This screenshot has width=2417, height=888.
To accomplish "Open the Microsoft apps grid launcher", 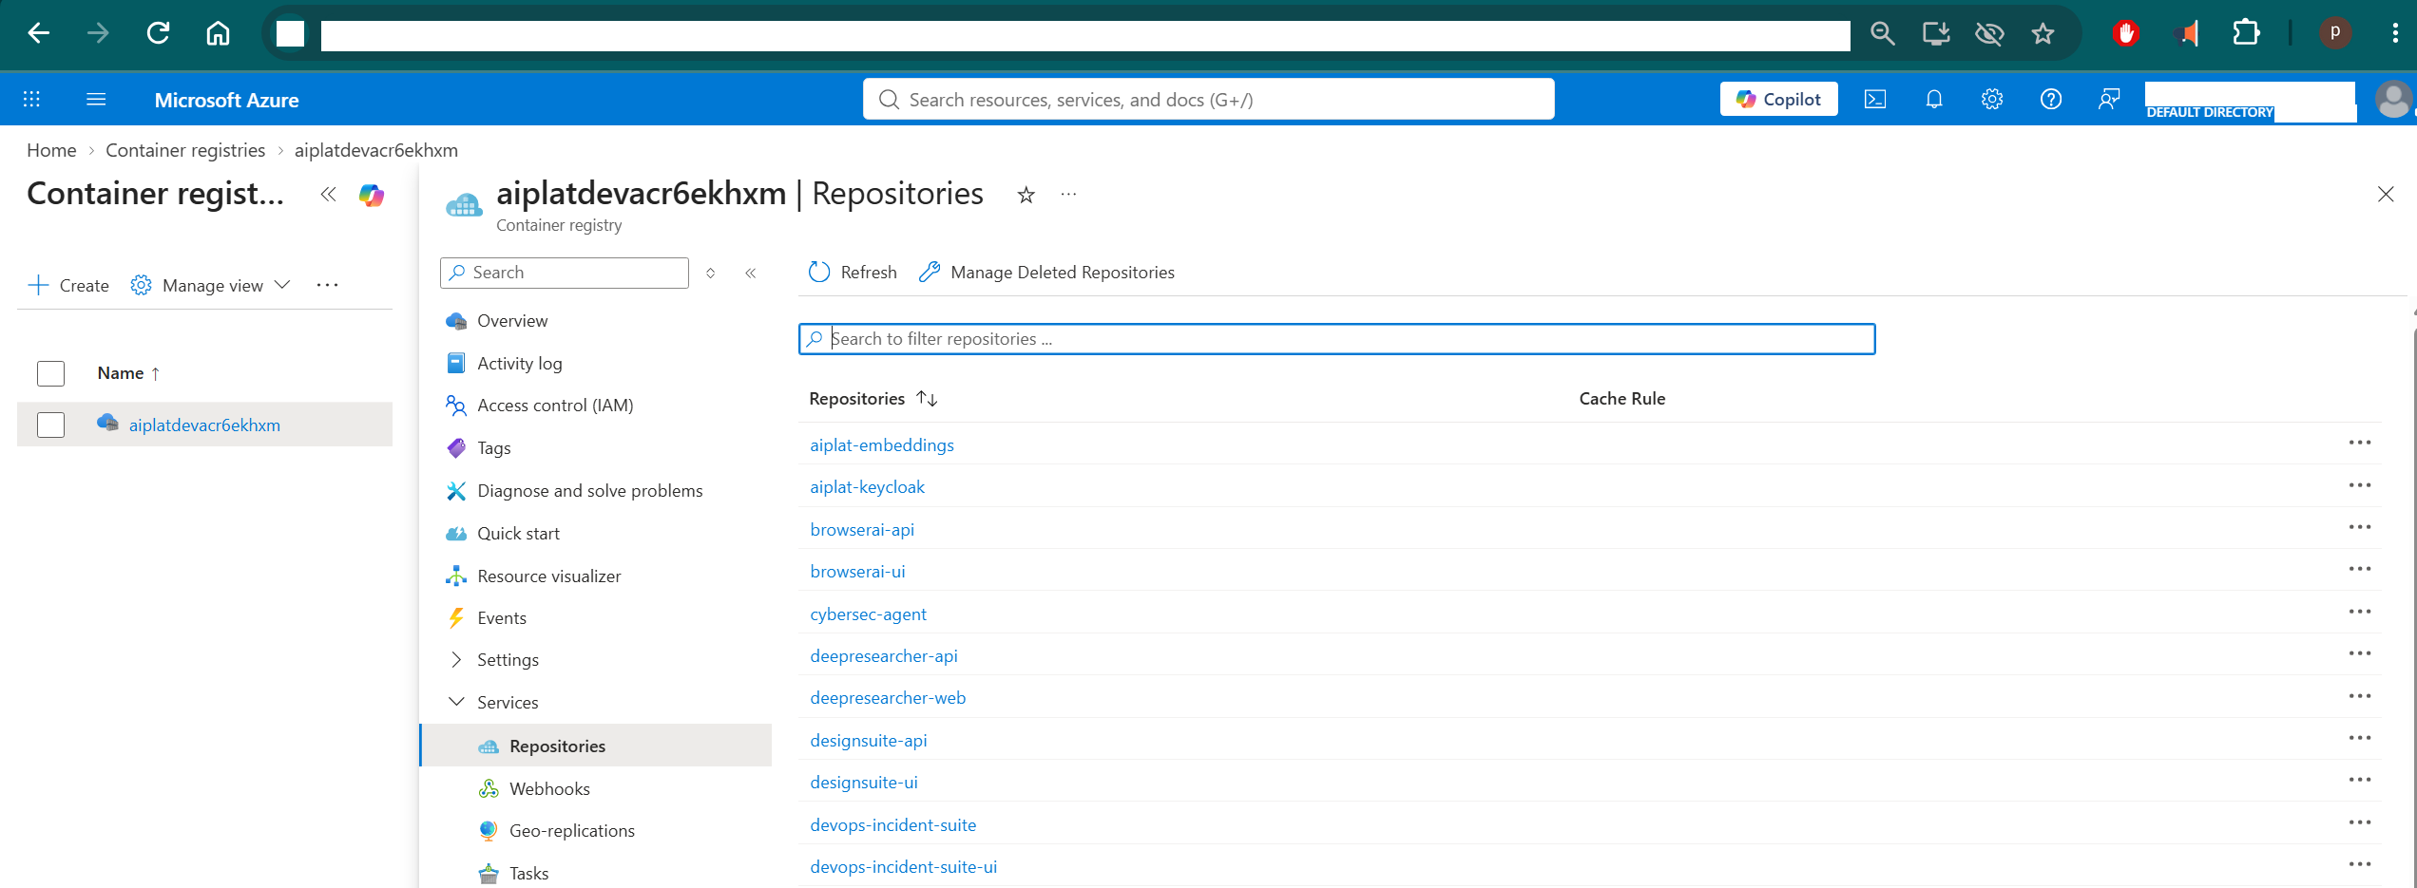I will pyautogui.click(x=31, y=99).
